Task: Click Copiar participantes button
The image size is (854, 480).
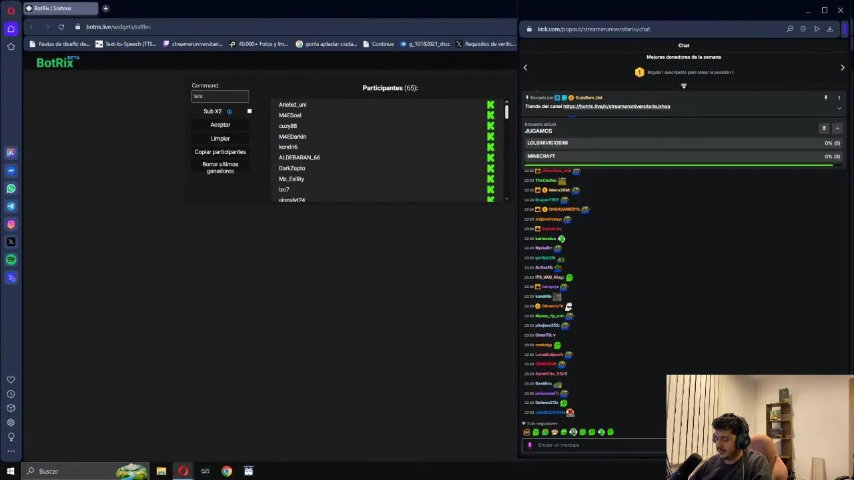Action: (220, 152)
